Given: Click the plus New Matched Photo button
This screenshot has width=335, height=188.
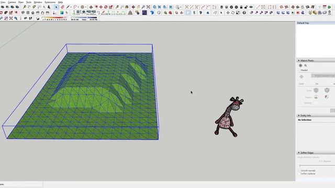Looking at the screenshot, I should point(300,65).
